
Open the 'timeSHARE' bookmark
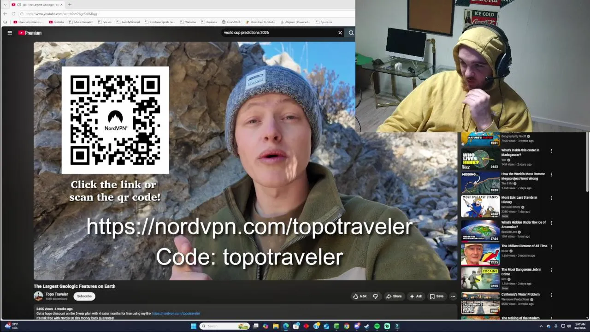tap(231, 22)
